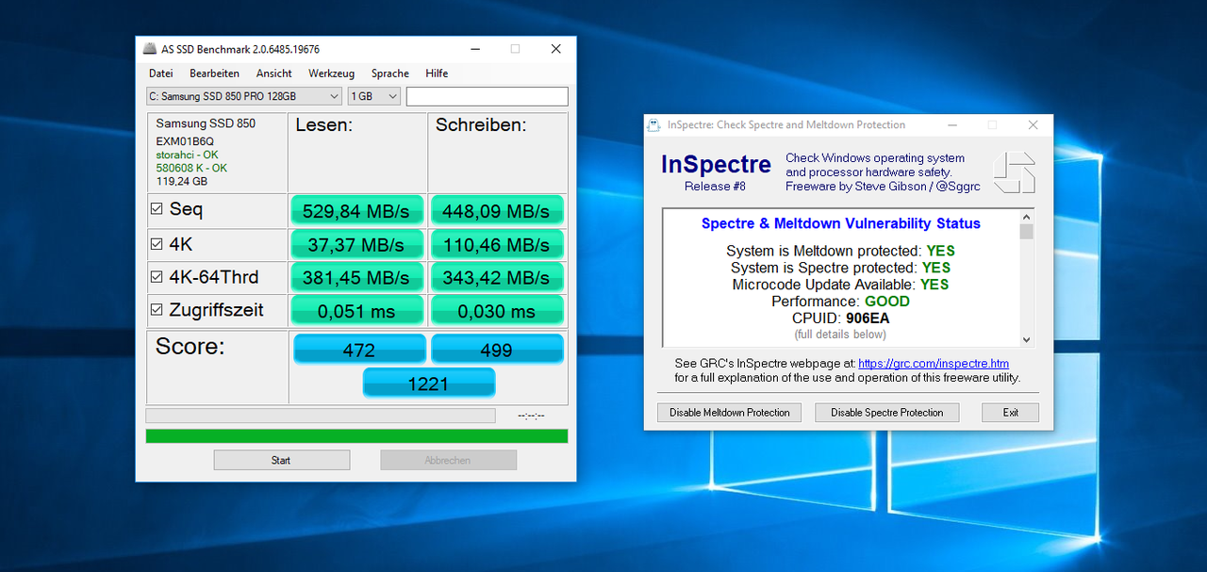
Task: Open the Bearbeiten menu
Action: 214,74
